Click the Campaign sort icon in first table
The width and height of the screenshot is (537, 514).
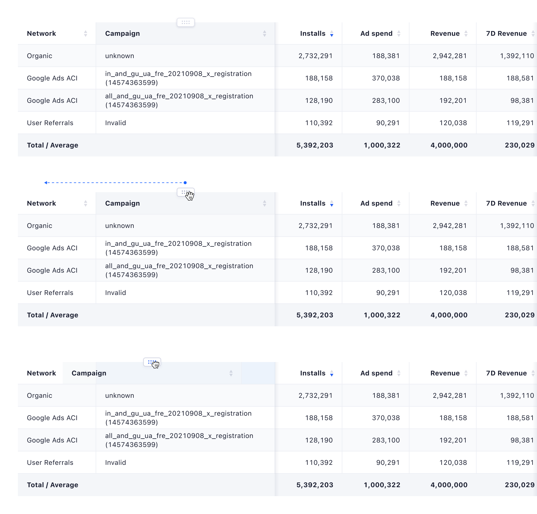[x=265, y=34]
